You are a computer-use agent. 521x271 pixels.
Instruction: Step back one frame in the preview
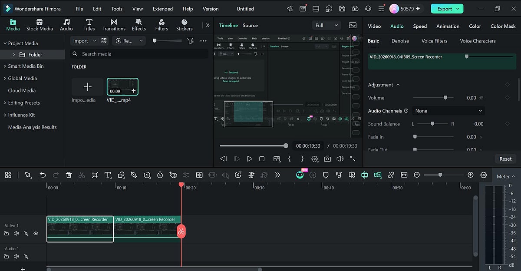(x=224, y=159)
